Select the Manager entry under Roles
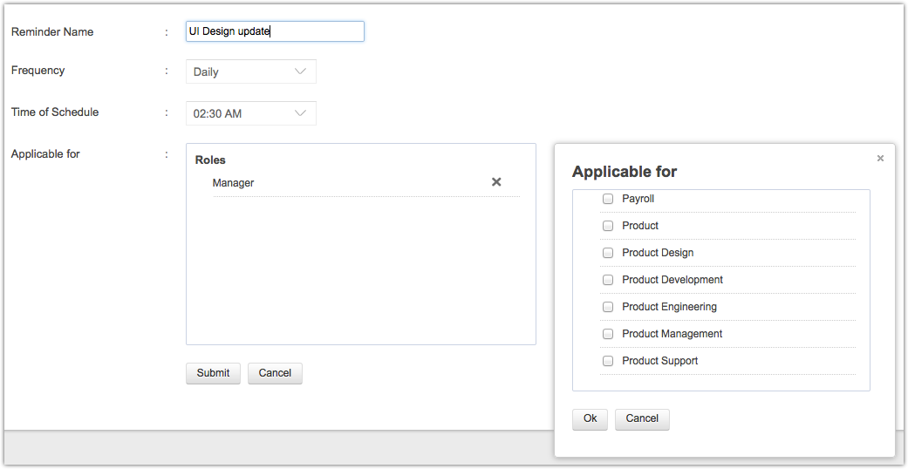Screen dimensions: 908x469 click(233, 183)
